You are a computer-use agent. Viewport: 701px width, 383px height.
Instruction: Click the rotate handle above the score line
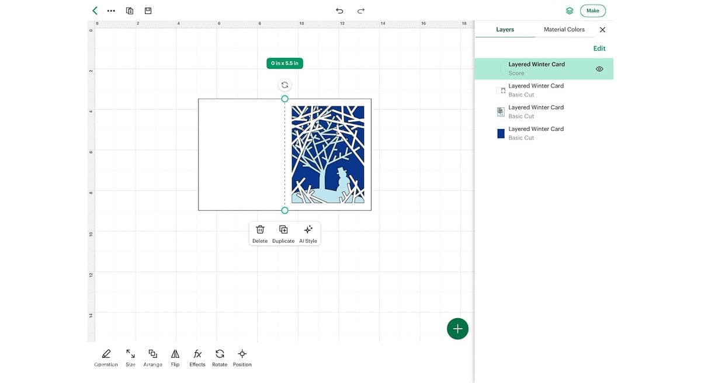[284, 85]
